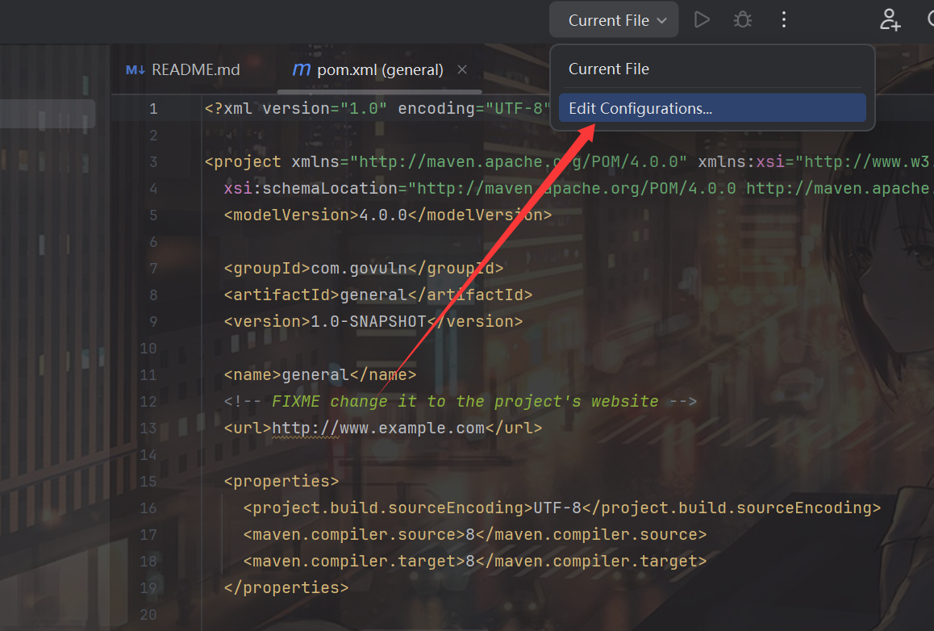This screenshot has height=631, width=934.
Task: Choose Current File in the dropdown list
Action: pos(609,69)
